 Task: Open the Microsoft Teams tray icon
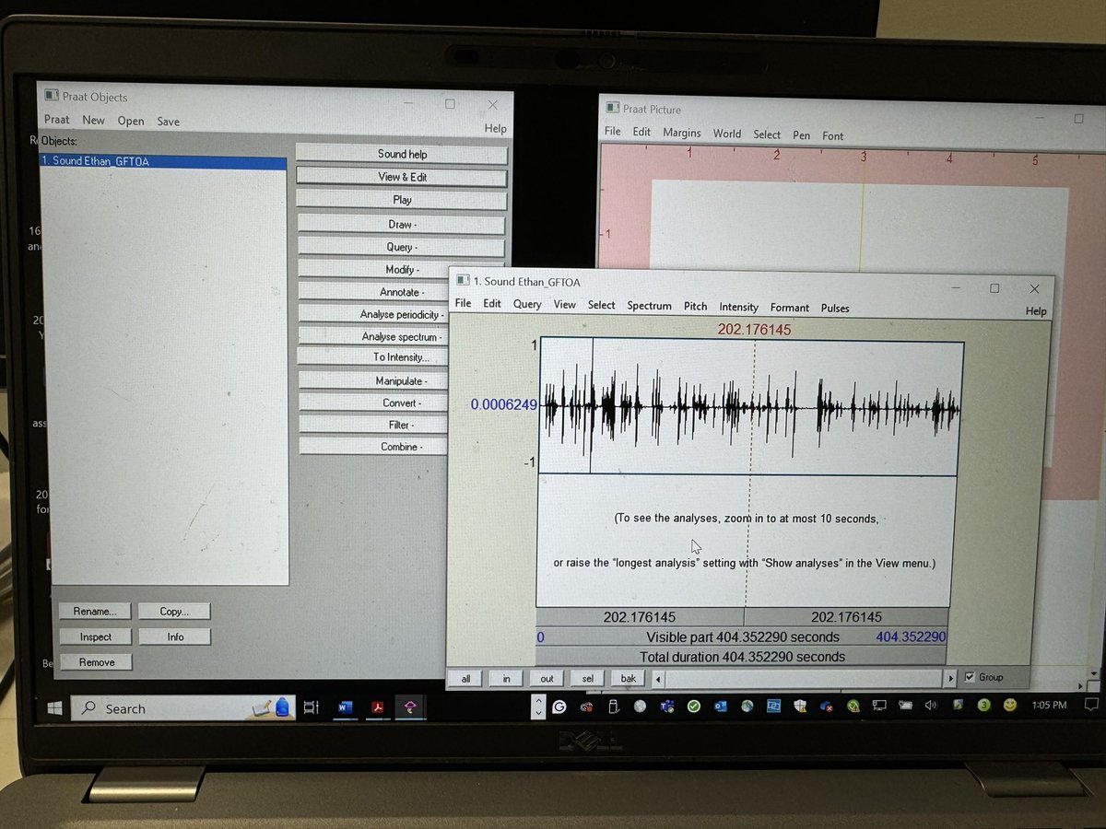coord(666,706)
